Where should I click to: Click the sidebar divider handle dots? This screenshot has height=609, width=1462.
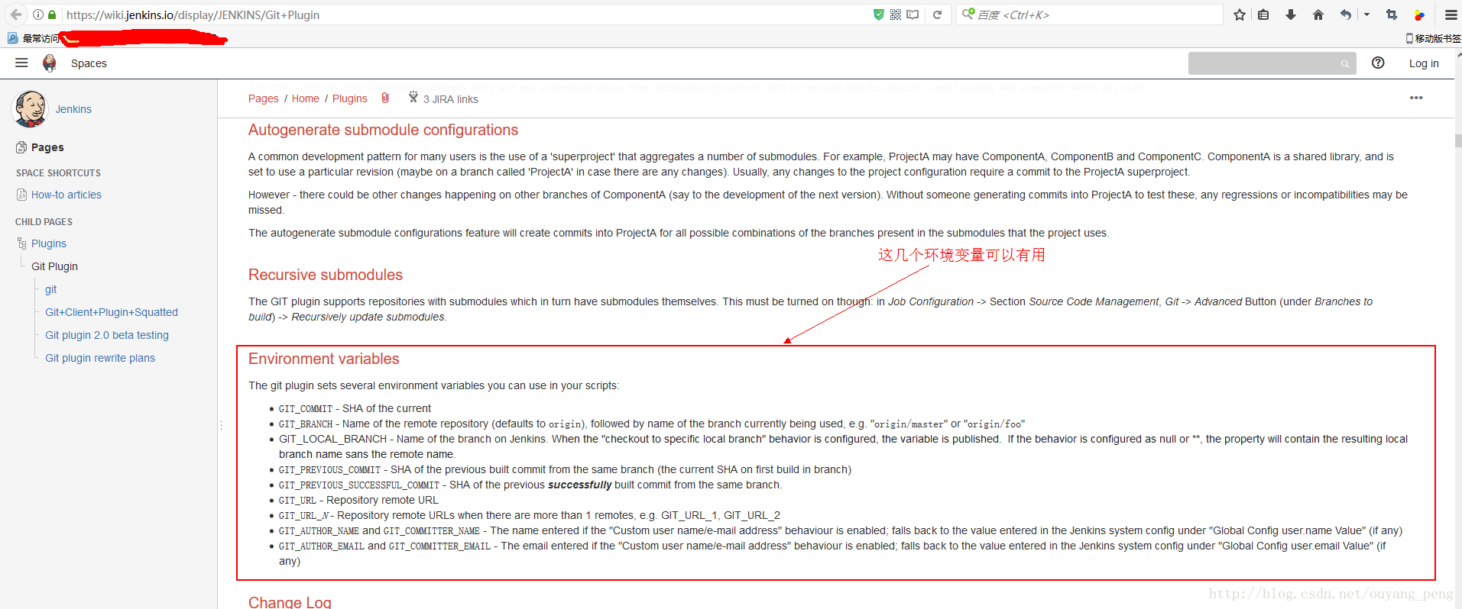(221, 425)
